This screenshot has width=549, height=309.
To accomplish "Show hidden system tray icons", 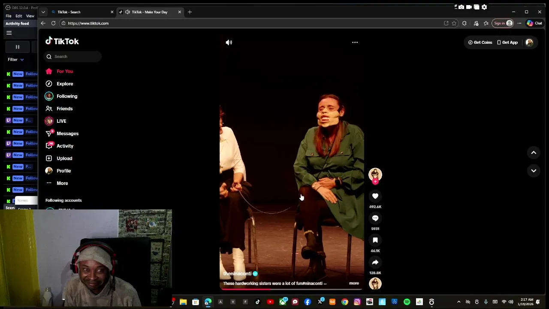I will pos(459,302).
